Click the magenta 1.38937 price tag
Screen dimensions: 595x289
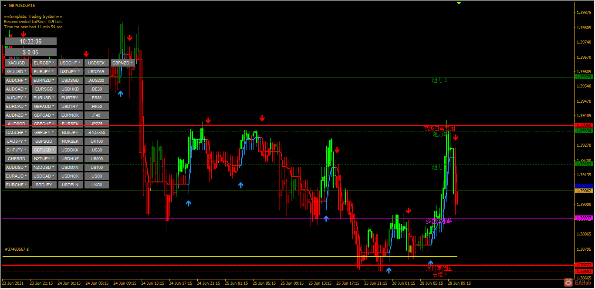click(x=584, y=218)
